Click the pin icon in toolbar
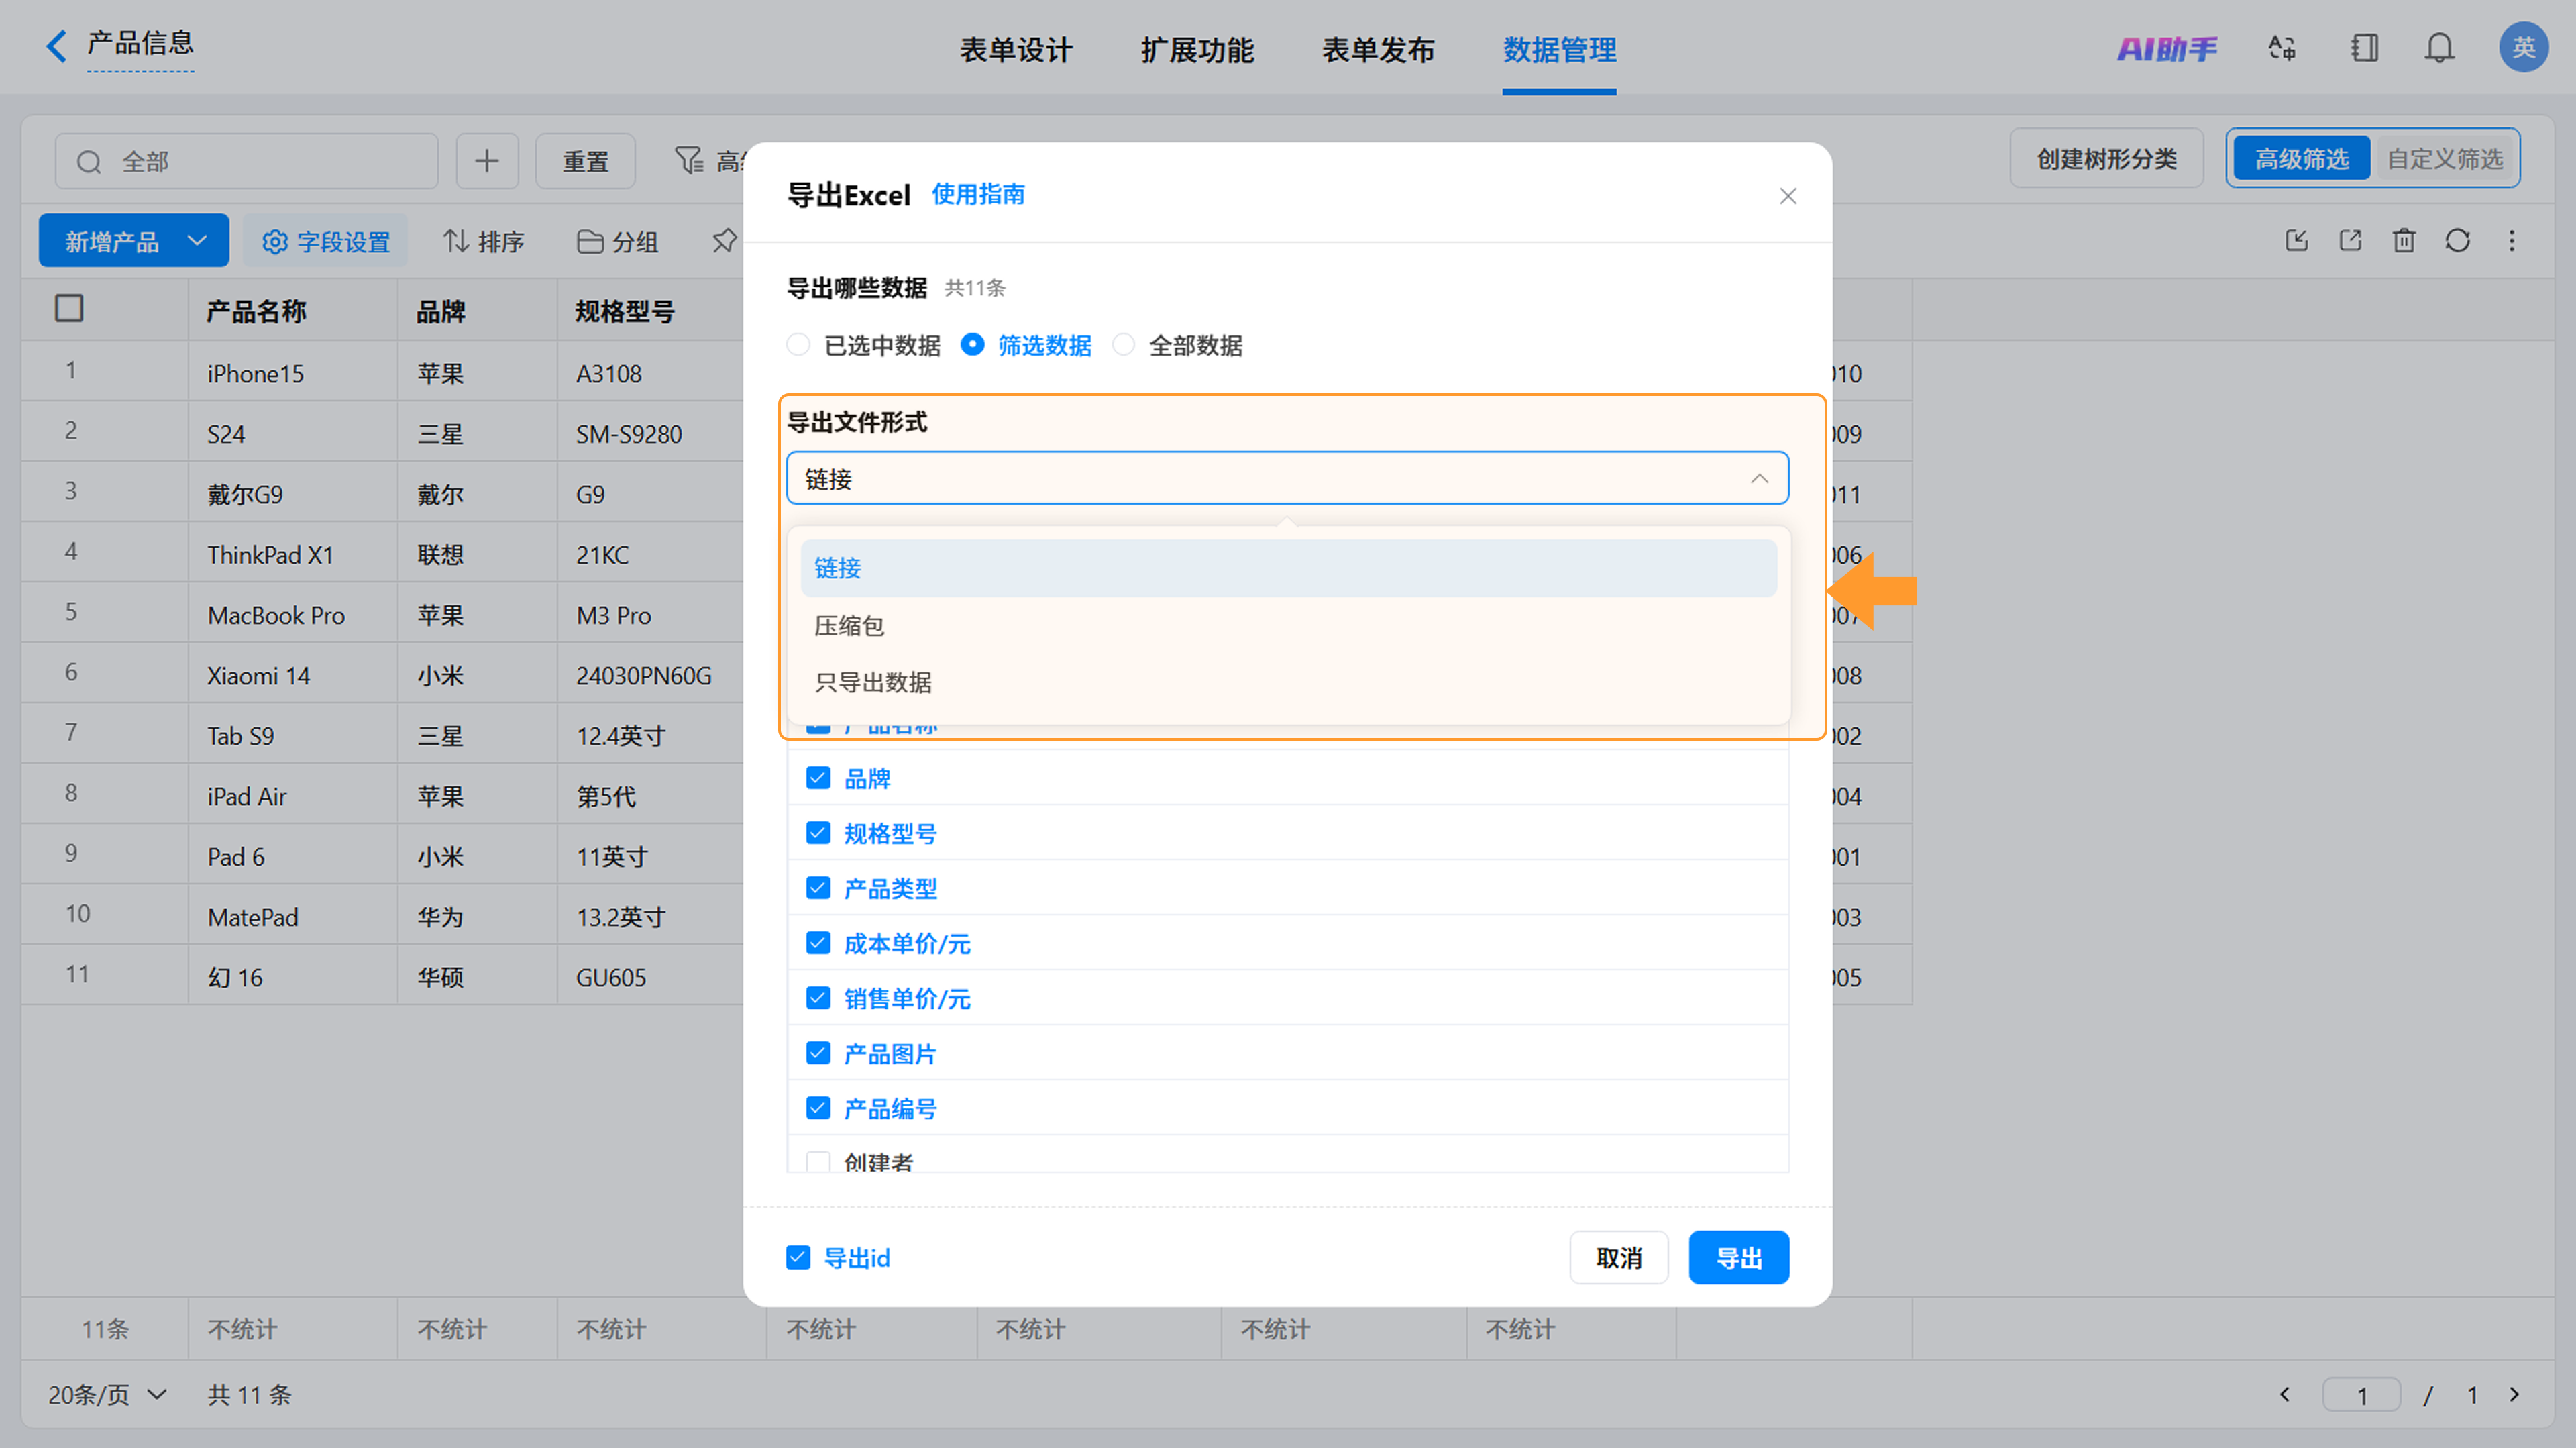Screen dimensions: 2576x1448 tap(724, 240)
